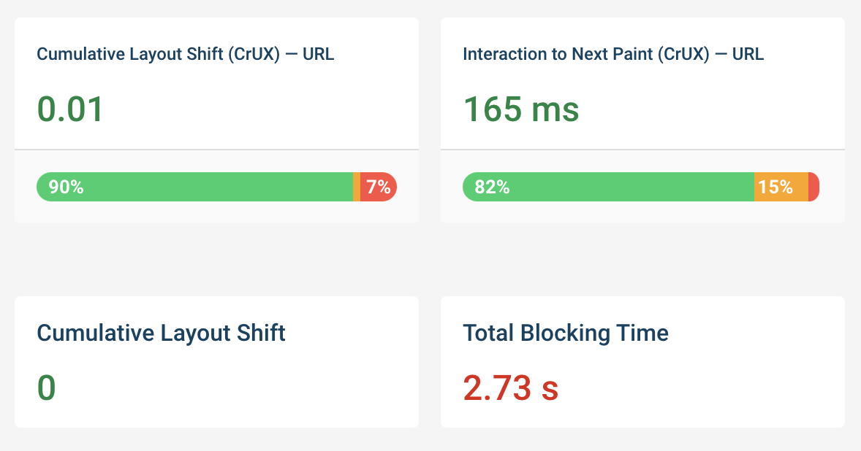Click the 7% label in CLS bar
The image size is (861, 451).
379,187
